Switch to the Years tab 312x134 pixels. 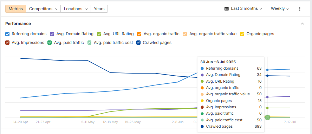click(x=99, y=9)
